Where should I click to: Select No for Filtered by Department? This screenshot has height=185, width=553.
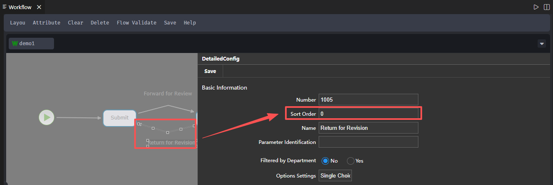click(326, 161)
